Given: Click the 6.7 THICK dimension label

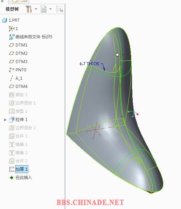Looking at the screenshot, I should pyautogui.click(x=89, y=63).
